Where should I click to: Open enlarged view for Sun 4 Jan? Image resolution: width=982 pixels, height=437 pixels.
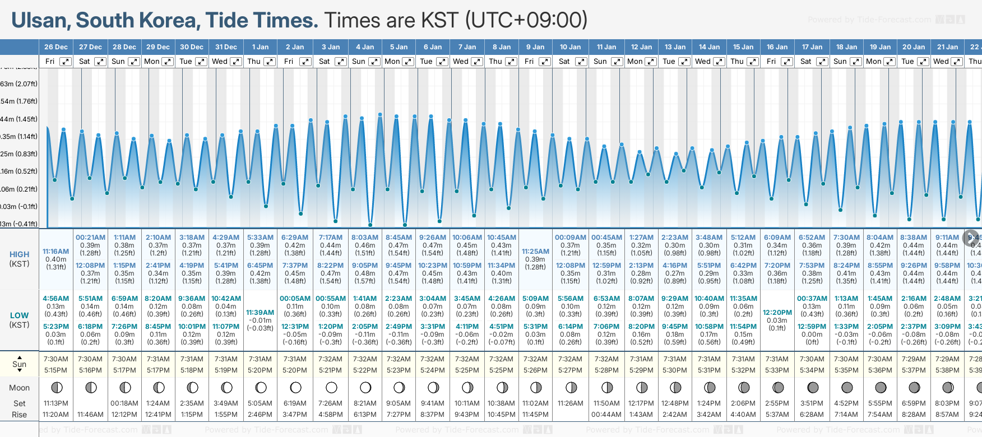[x=374, y=62]
